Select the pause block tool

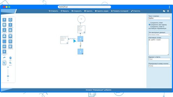[4, 25]
